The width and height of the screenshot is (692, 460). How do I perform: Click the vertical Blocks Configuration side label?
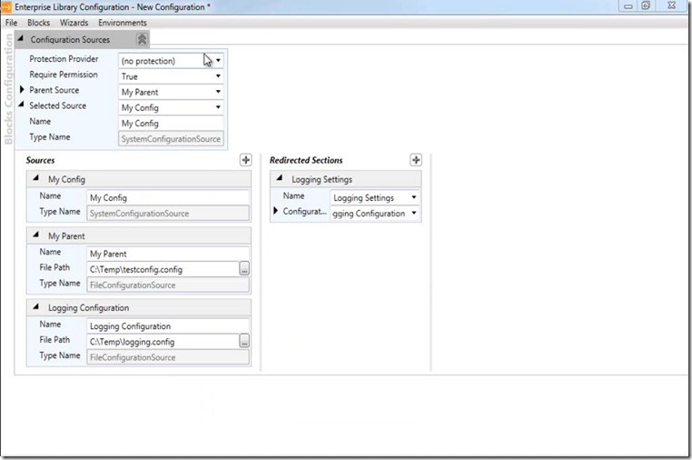coord(8,90)
